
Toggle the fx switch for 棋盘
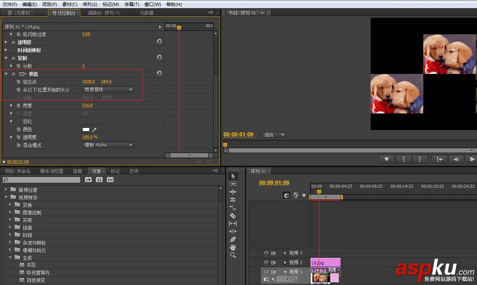pos(13,74)
